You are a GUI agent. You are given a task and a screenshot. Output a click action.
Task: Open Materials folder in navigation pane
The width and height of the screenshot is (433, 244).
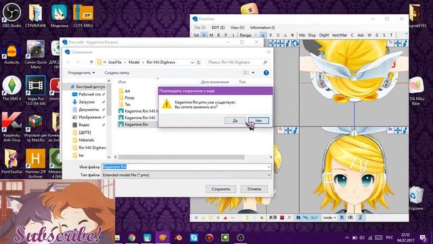point(86,140)
